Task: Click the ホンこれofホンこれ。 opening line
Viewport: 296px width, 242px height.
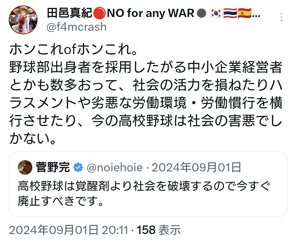Action: click(x=69, y=50)
